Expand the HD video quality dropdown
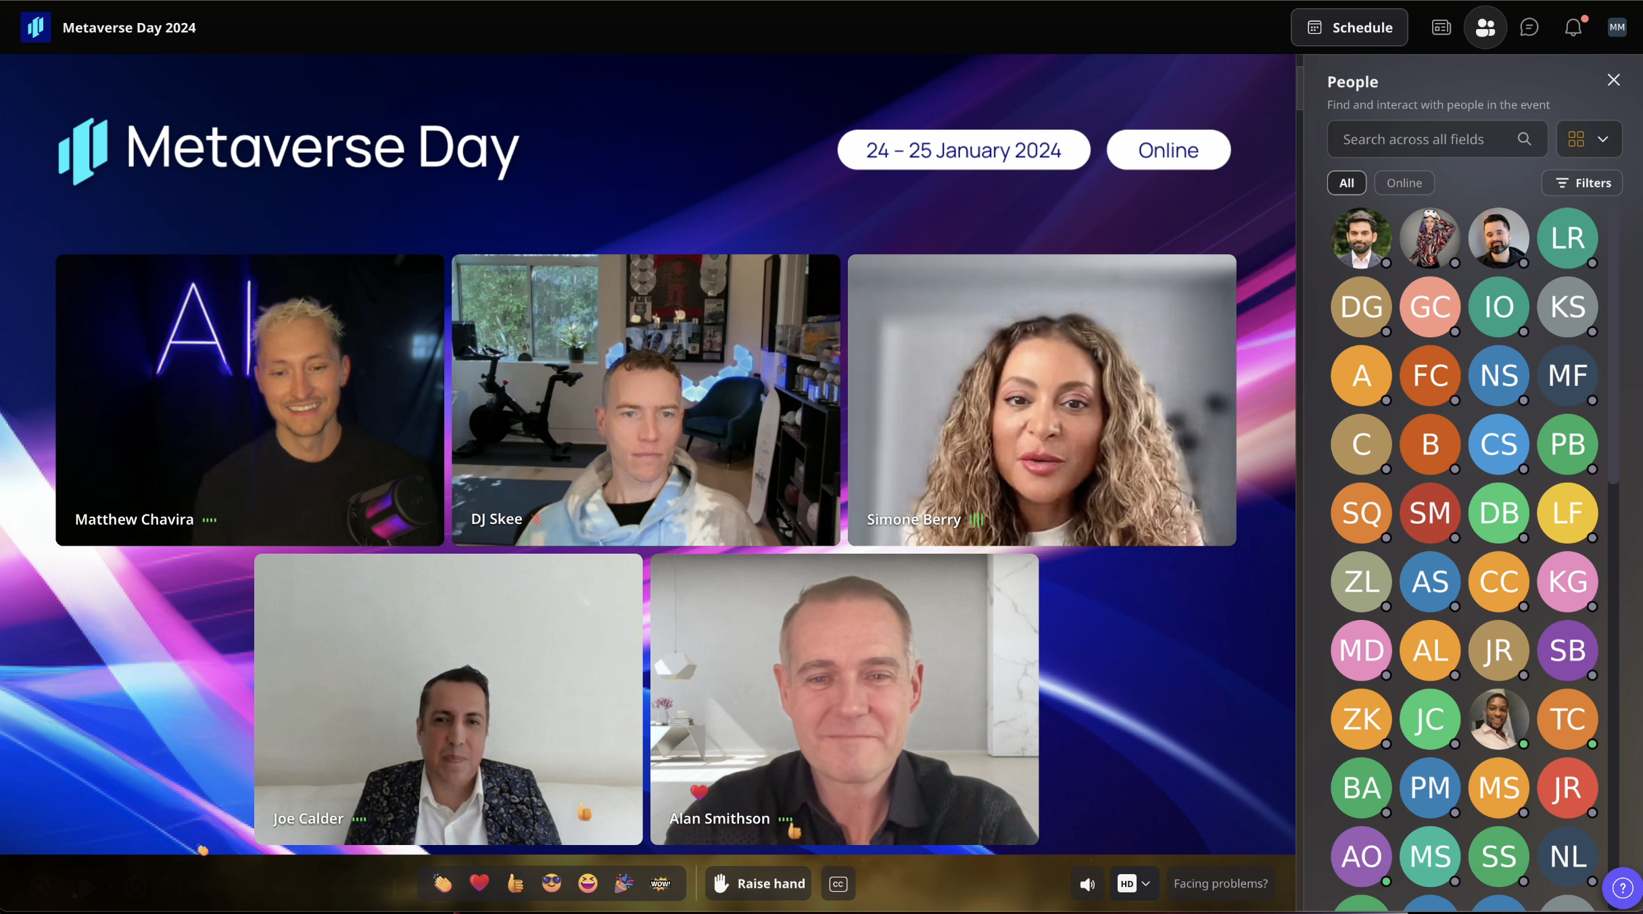The image size is (1643, 914). point(1134,884)
